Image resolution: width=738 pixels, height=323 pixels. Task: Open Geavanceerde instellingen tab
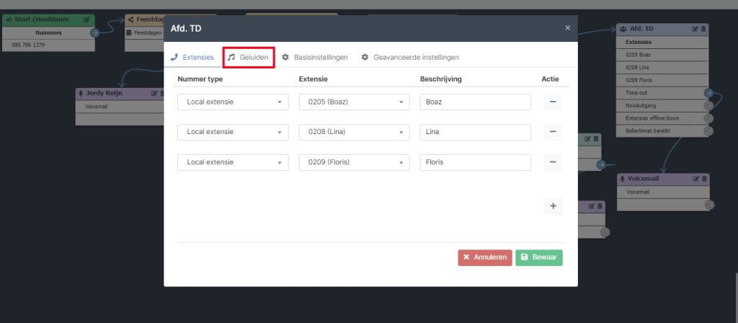point(410,58)
